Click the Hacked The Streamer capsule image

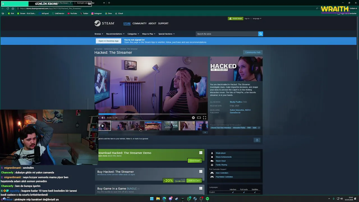236,69
